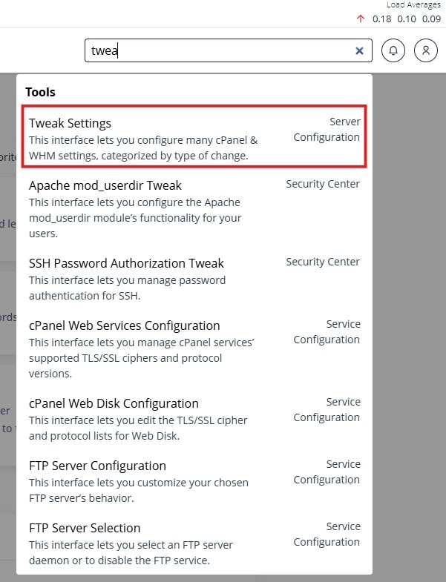Open notifications bell icon
This screenshot has height=582, width=446.
[393, 50]
